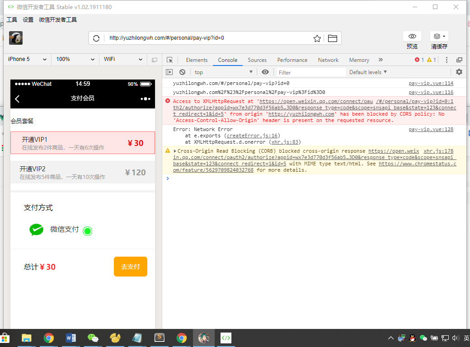Activate the inspect element picker icon

(169, 60)
